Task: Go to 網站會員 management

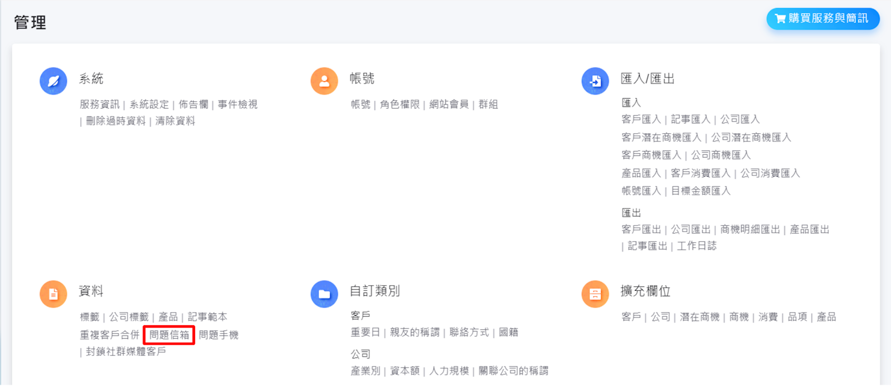Action: pos(449,104)
